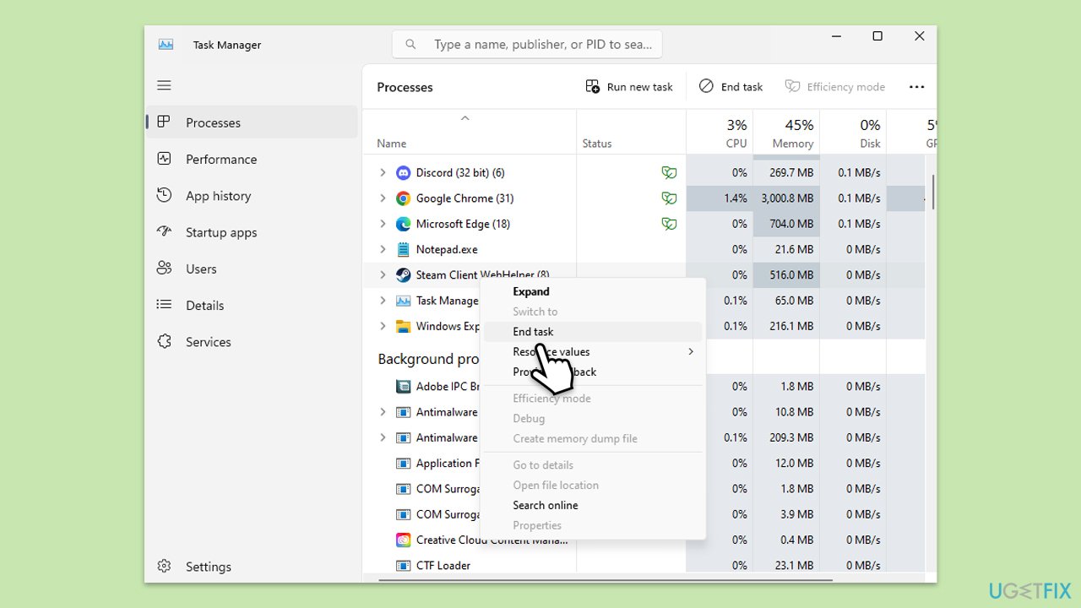Click the horizontal scrollbar at the bottom
1081x608 pixels.
606,580
